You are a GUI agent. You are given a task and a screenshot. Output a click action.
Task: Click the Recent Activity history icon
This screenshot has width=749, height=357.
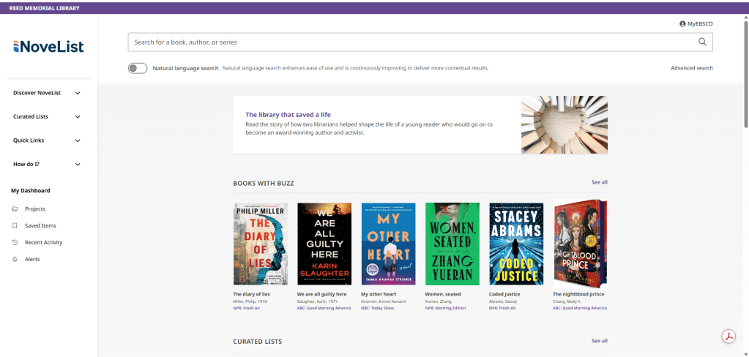[15, 242]
